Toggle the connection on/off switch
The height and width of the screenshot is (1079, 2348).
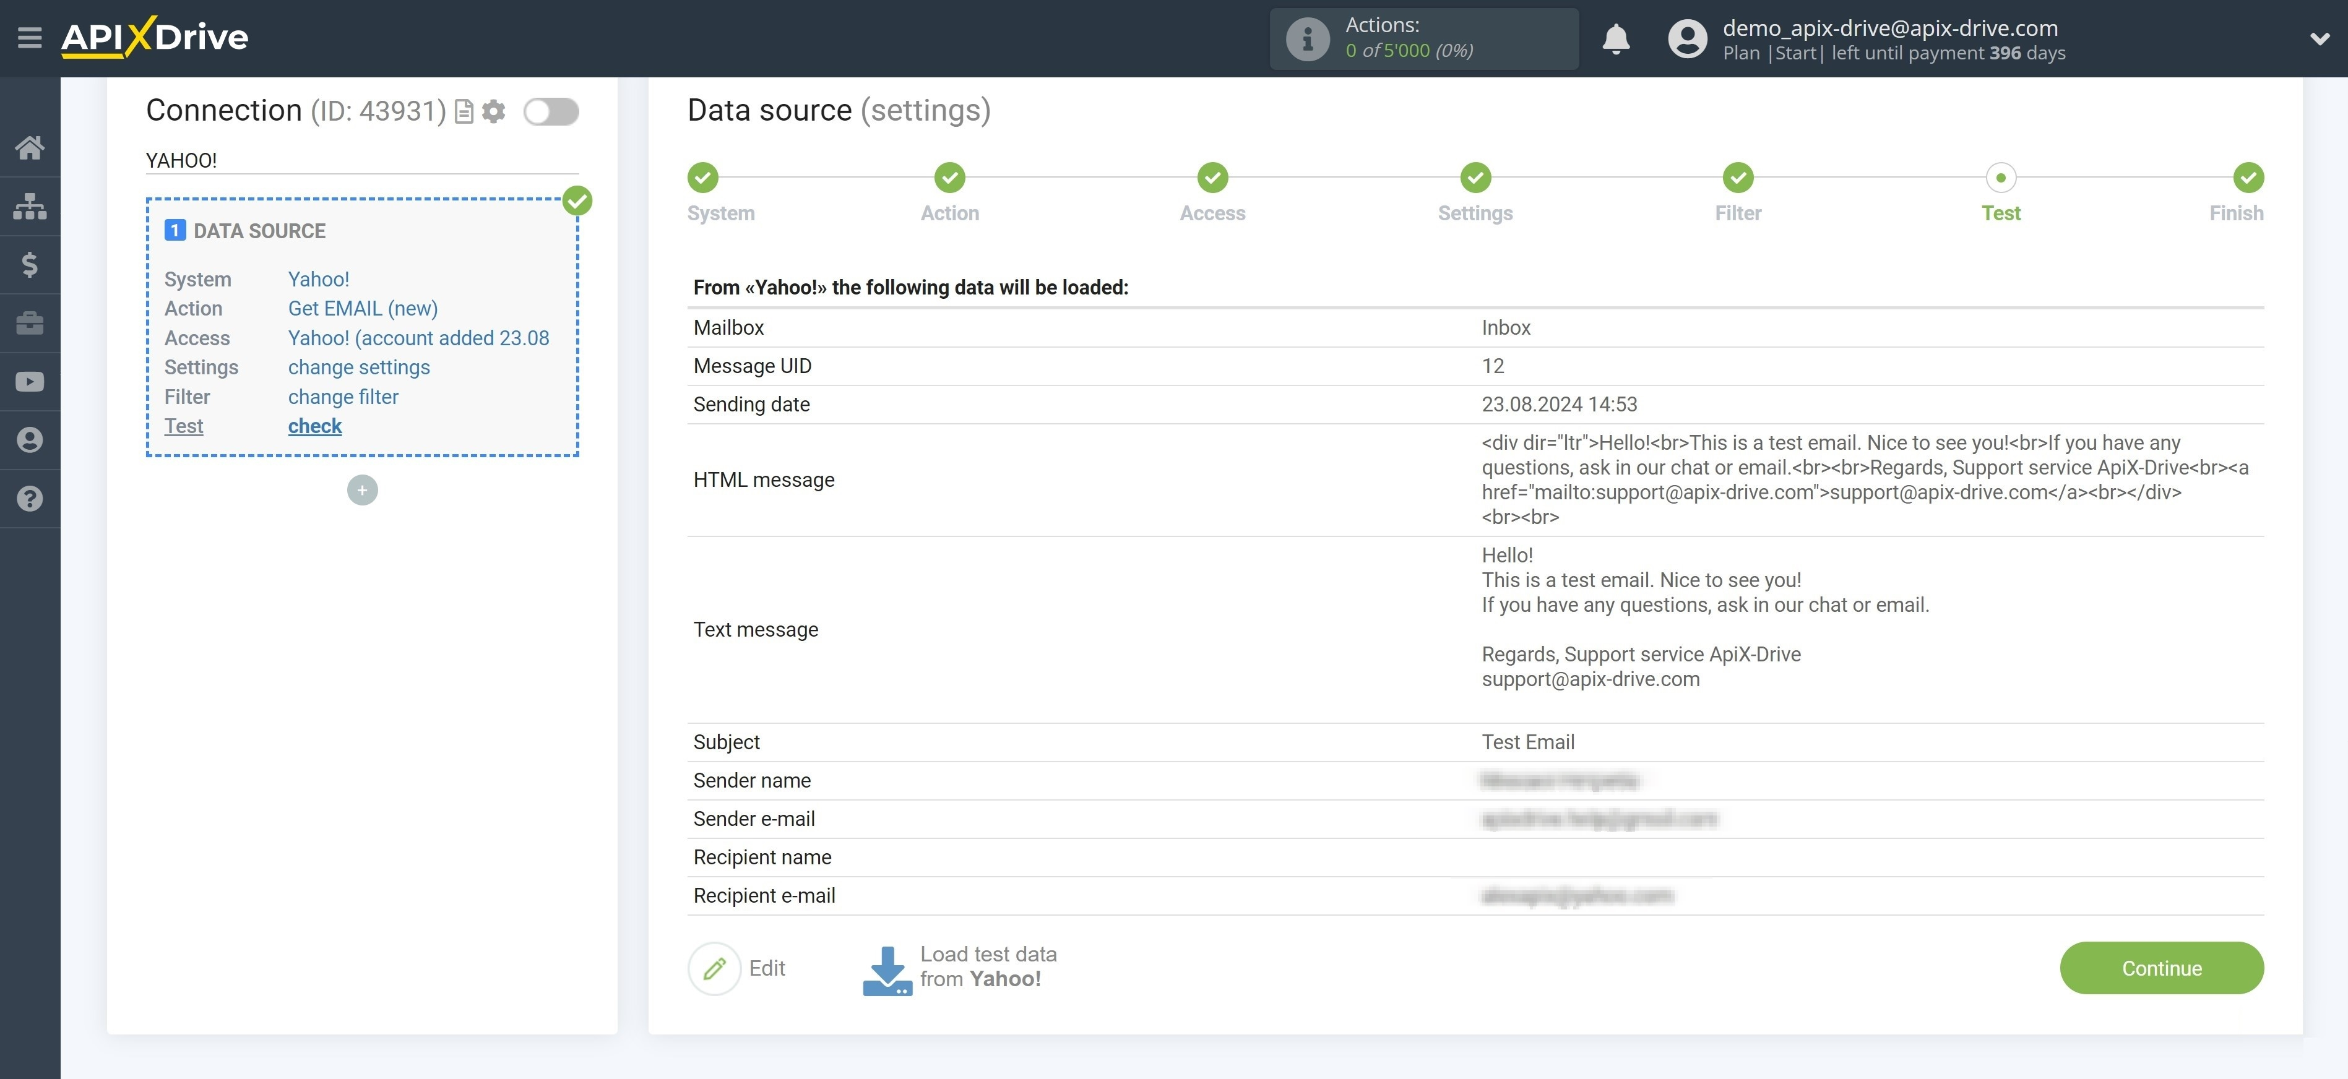point(551,111)
